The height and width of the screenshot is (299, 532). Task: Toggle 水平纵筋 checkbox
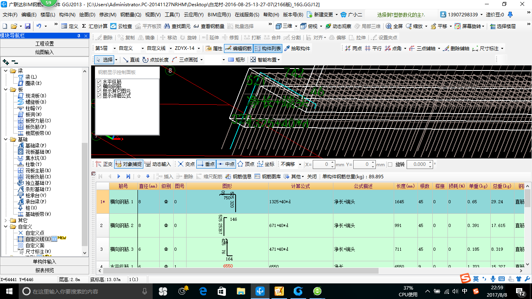(99, 82)
